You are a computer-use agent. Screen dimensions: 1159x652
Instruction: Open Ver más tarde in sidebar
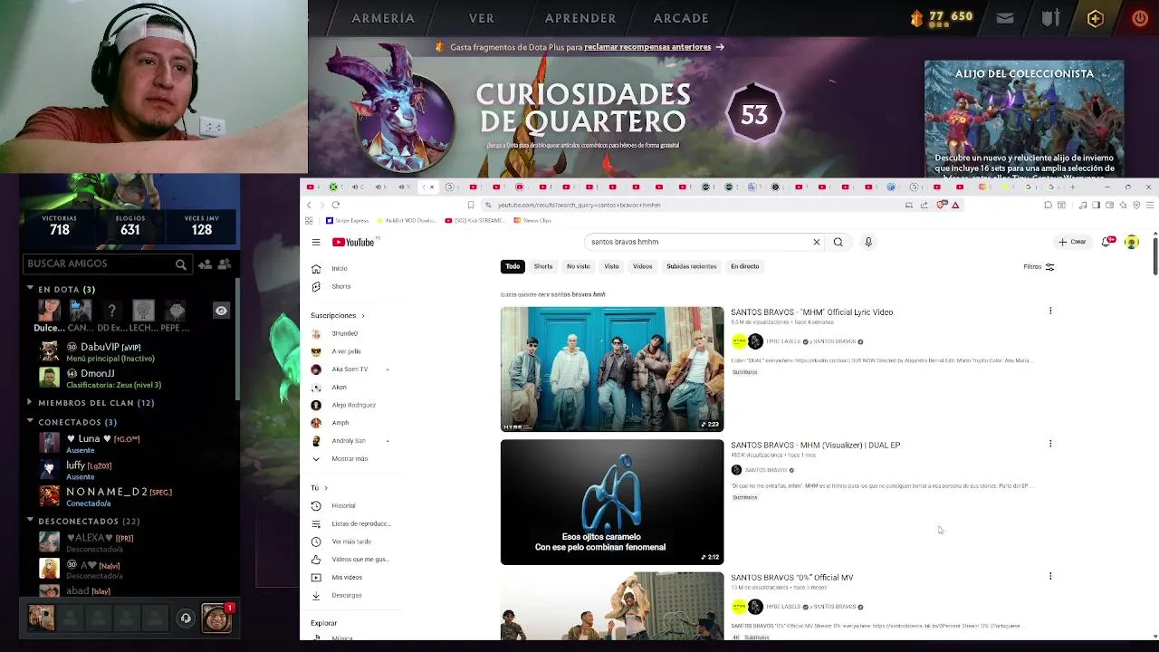point(351,542)
